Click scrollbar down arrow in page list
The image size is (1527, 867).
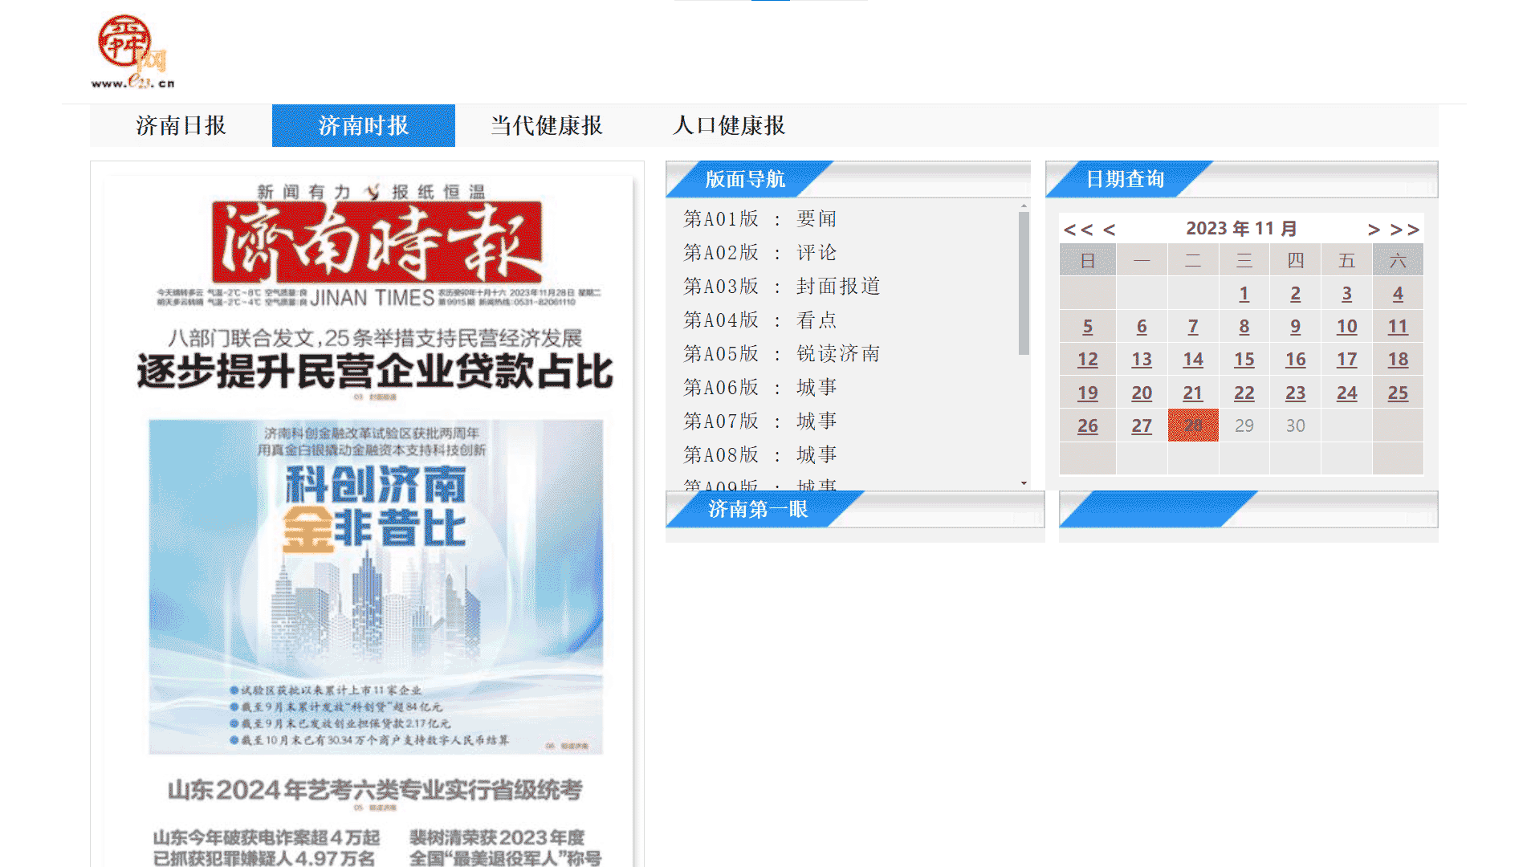pos(1024,483)
